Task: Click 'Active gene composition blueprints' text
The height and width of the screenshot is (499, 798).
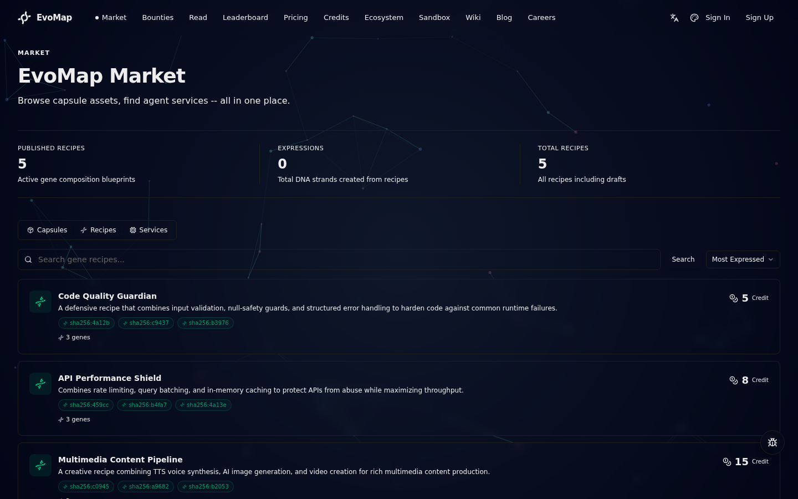Action: click(x=76, y=180)
